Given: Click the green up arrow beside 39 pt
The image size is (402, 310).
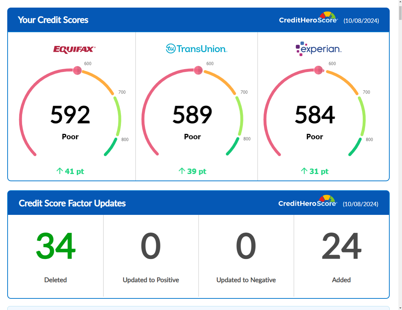Looking at the screenshot, I should point(182,171).
